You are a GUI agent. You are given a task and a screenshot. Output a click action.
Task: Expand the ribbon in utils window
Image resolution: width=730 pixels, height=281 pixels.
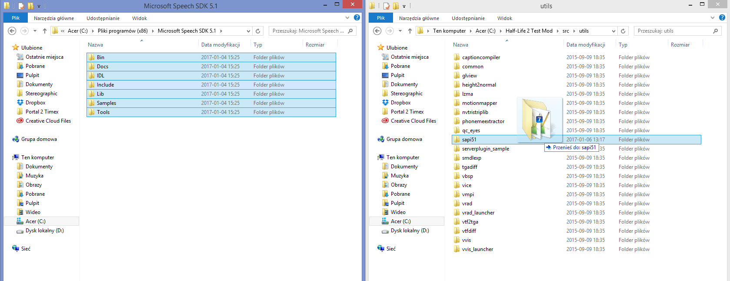point(713,18)
